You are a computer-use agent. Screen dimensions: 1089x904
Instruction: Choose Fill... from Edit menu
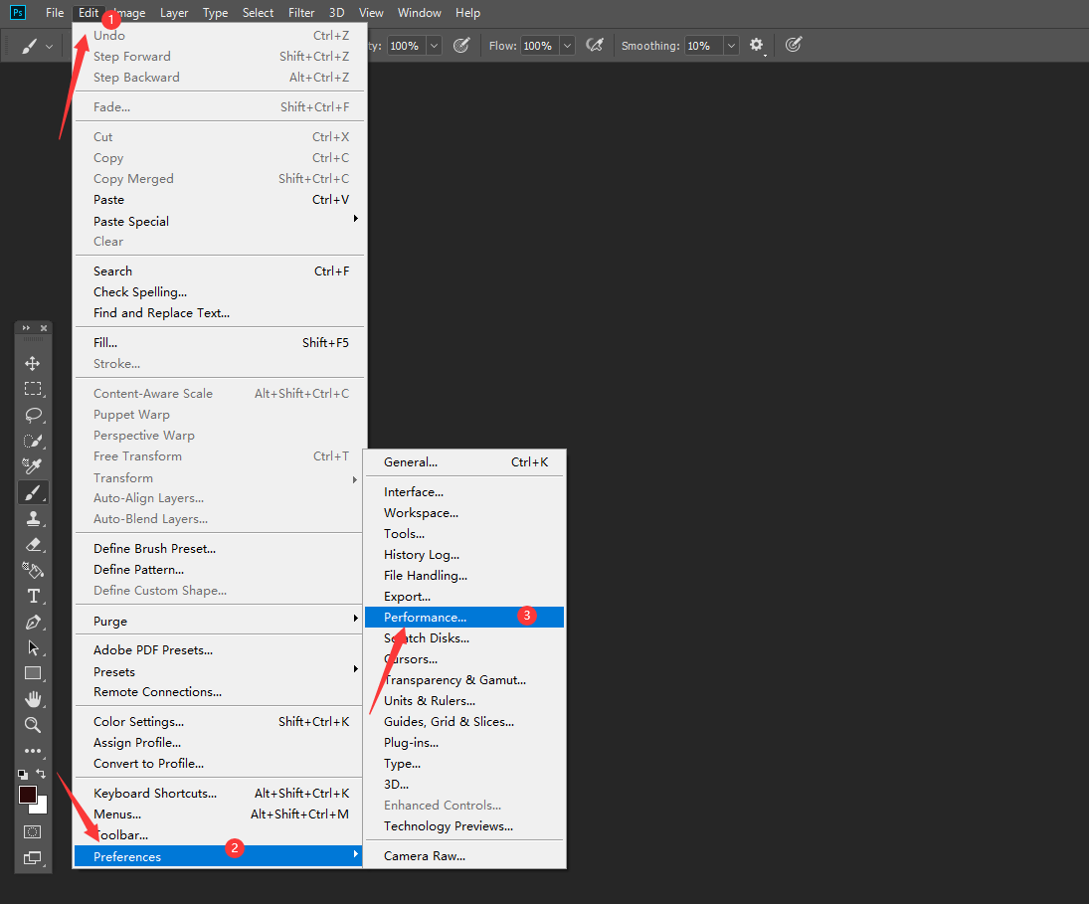(x=220, y=342)
